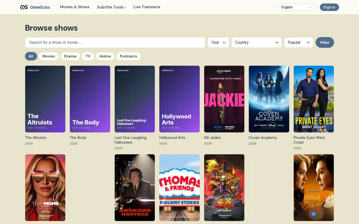The width and height of the screenshot is (359, 224).
Task: Open the Coven Academy poster
Action: point(269,99)
